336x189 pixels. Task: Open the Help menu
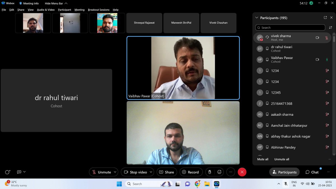tap(116, 10)
